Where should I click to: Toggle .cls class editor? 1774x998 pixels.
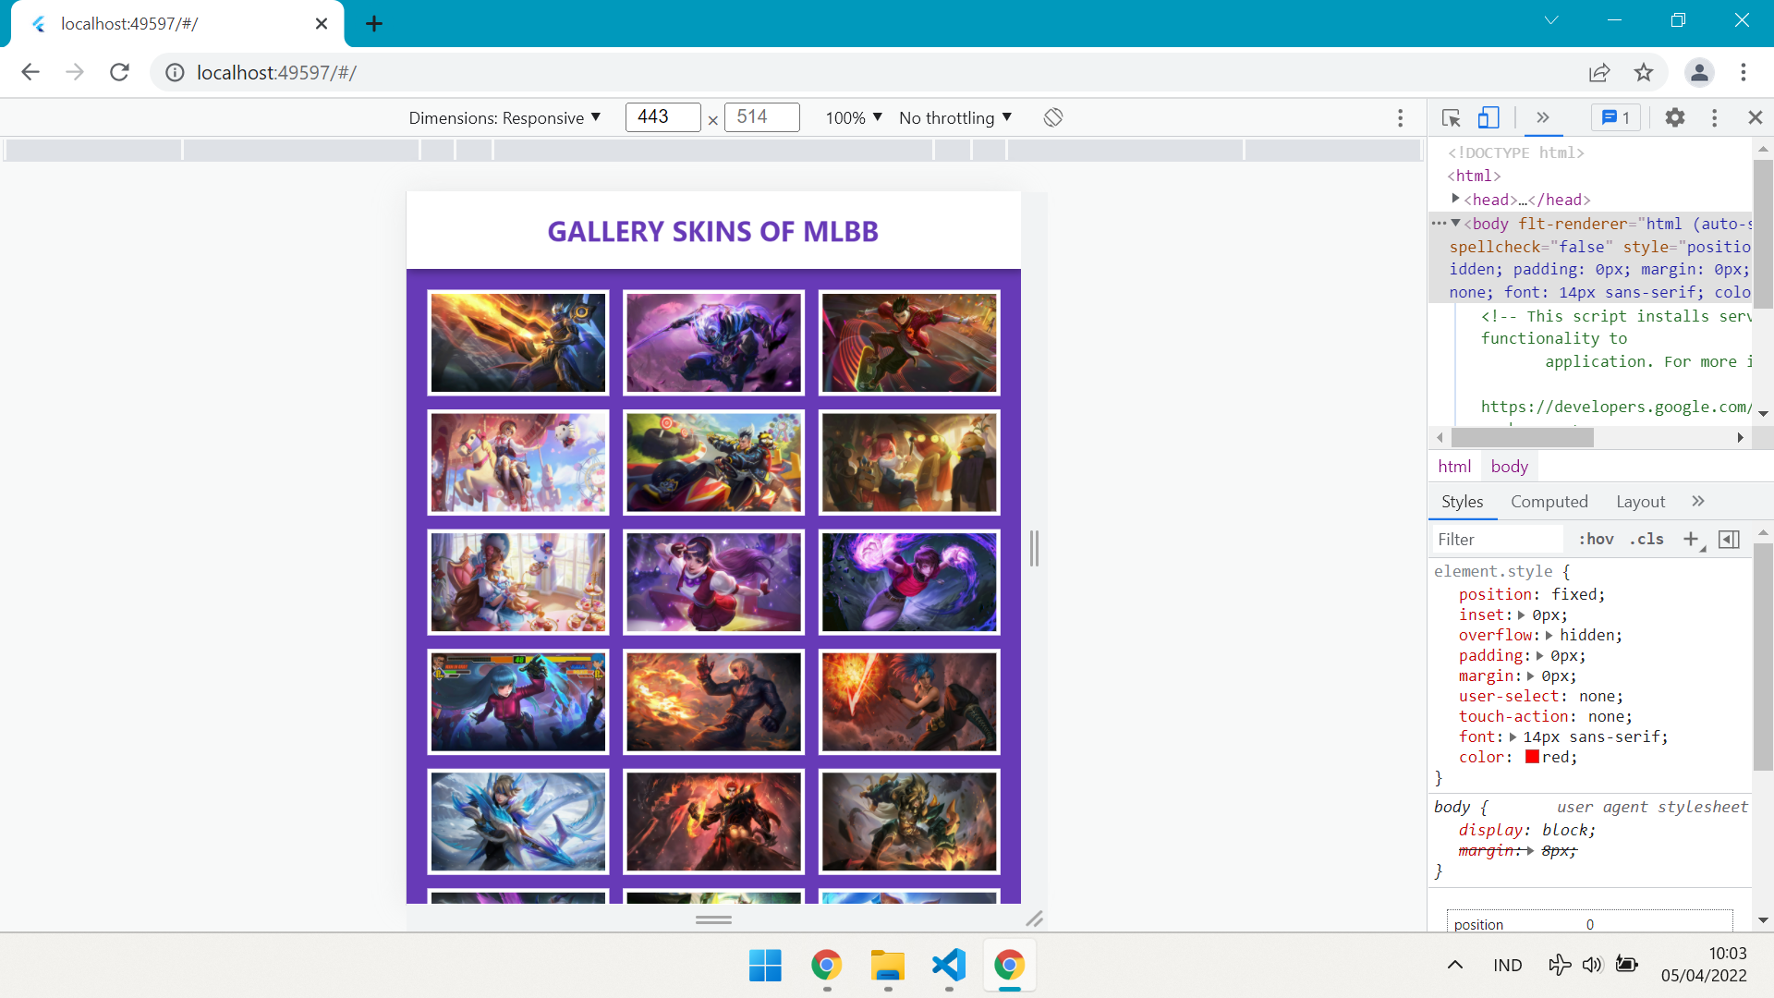pos(1646,539)
